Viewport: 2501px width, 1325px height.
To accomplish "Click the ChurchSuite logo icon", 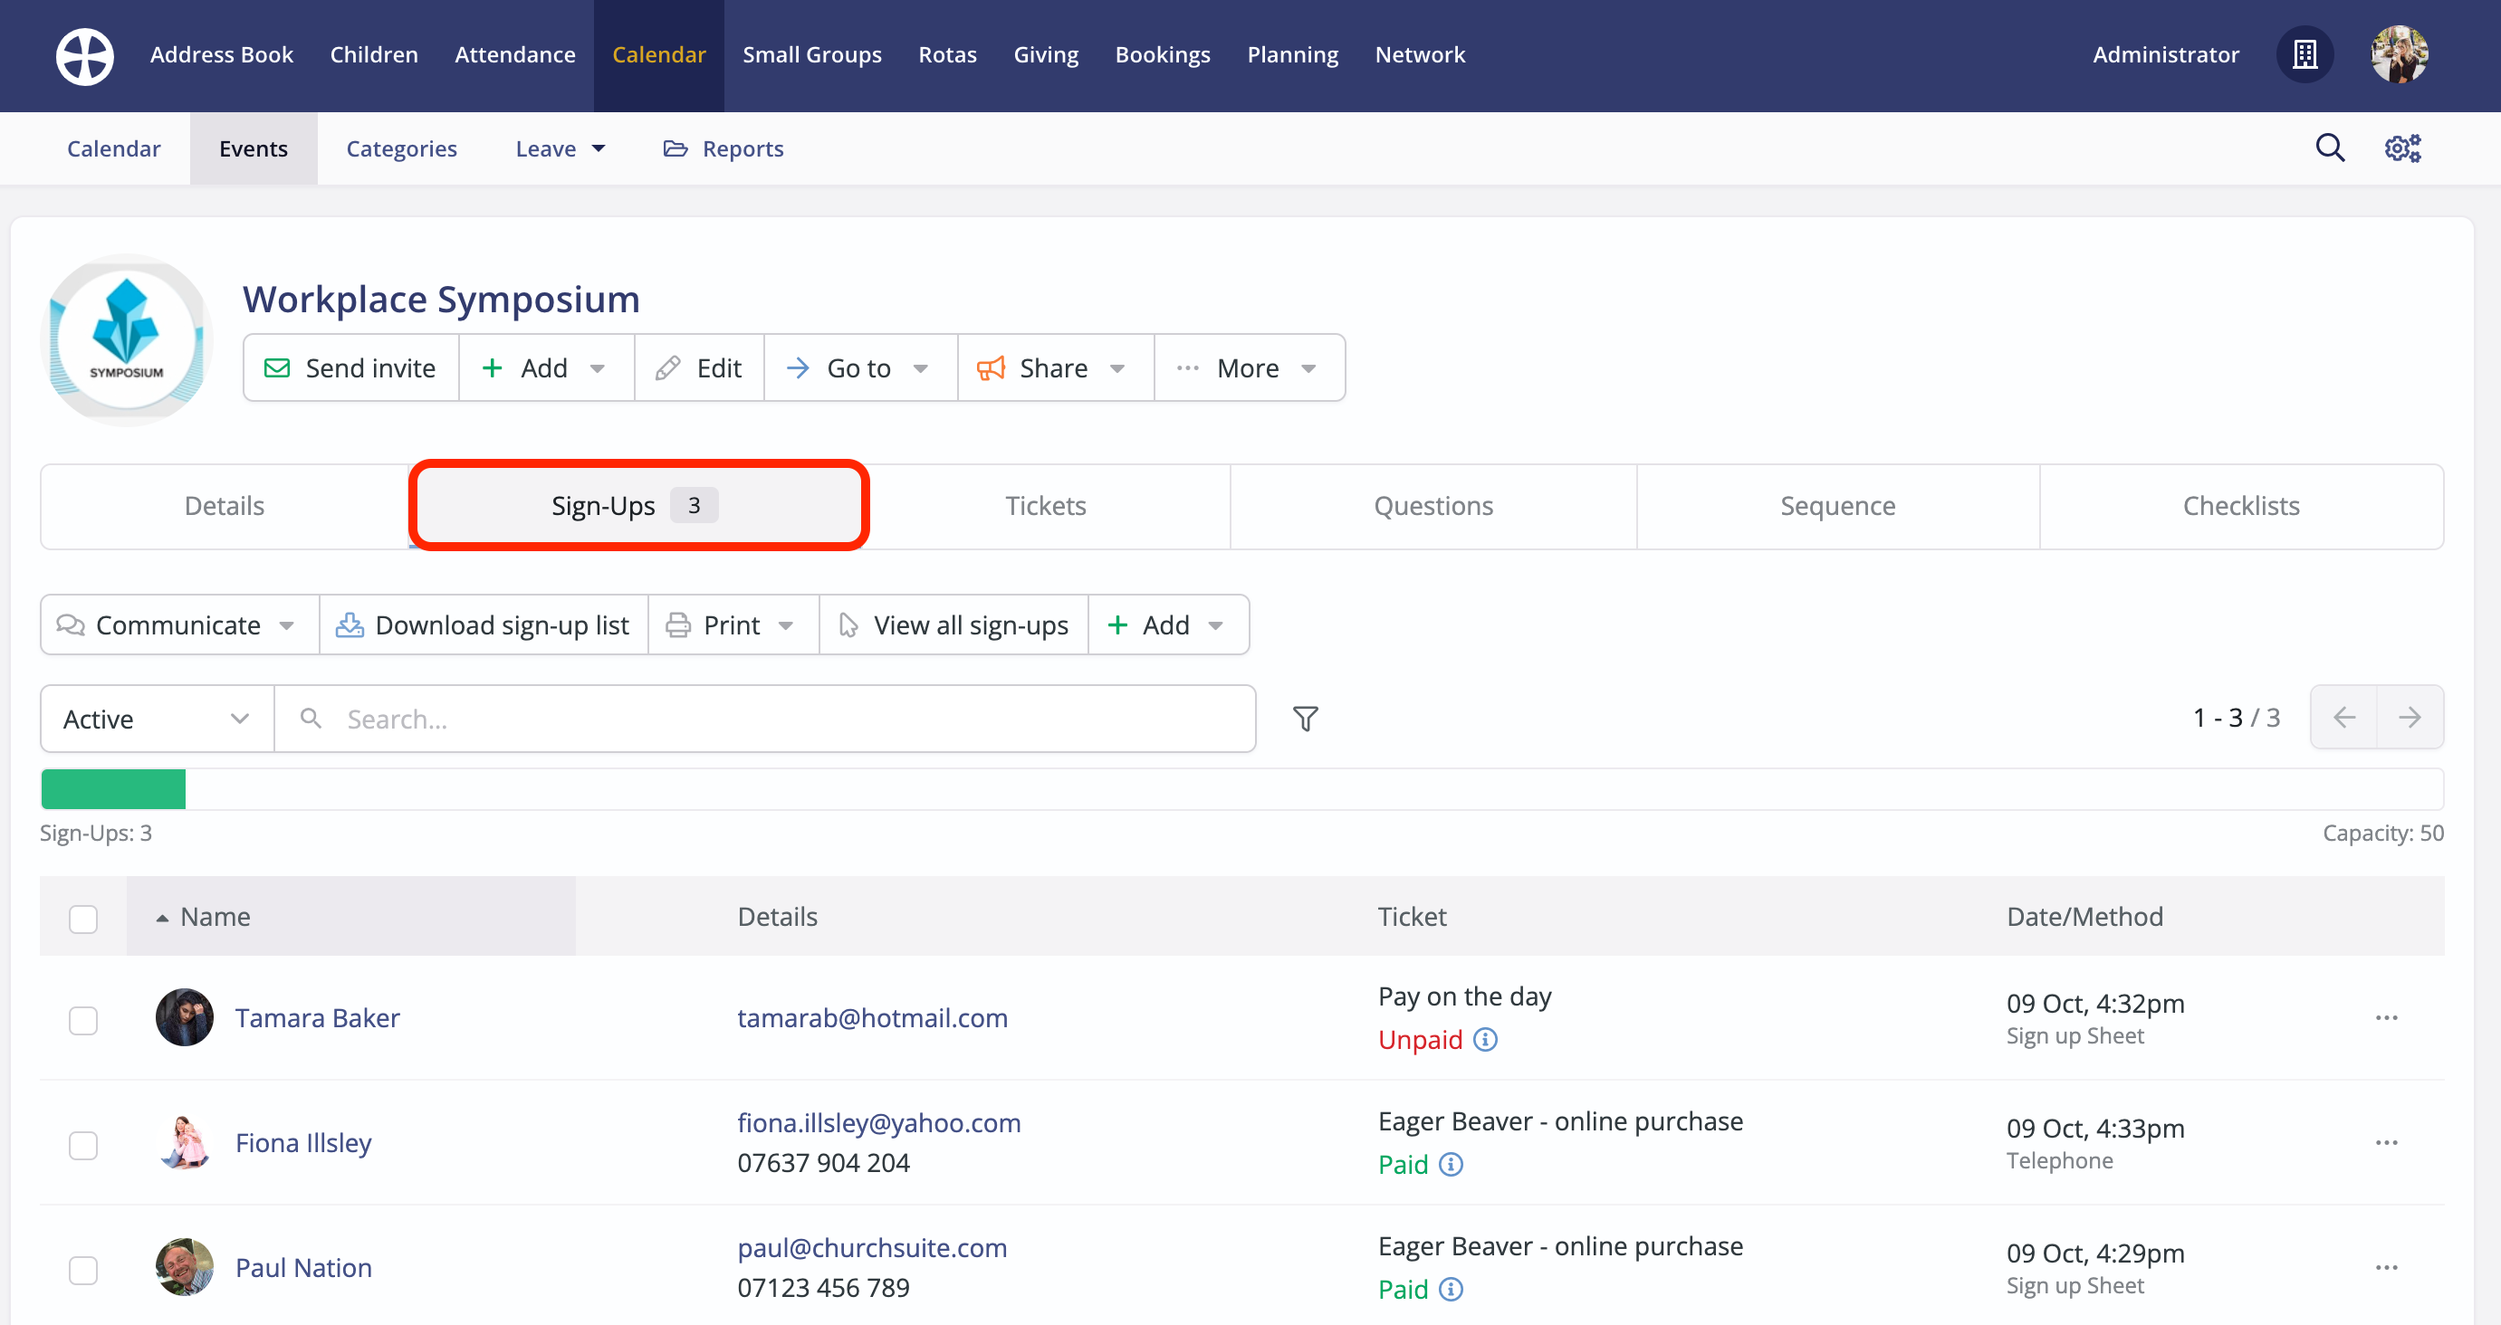I will click(84, 55).
